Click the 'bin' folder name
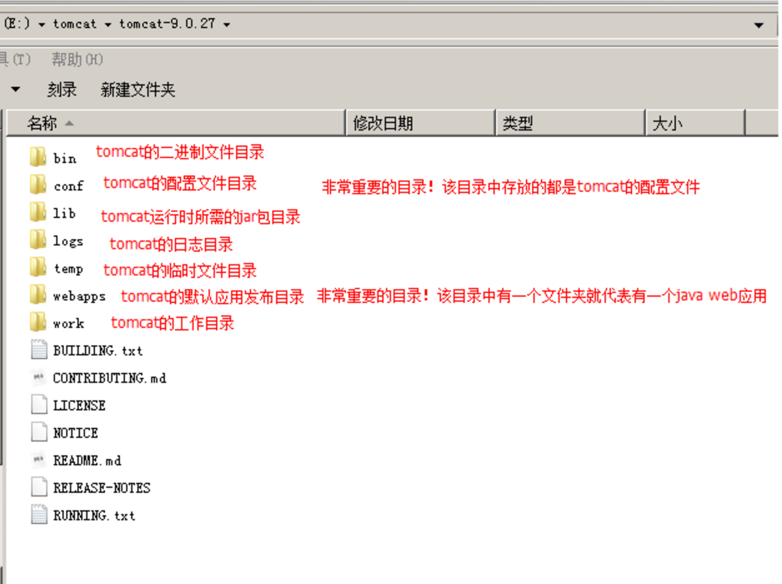The height and width of the screenshot is (584, 782). [65, 158]
